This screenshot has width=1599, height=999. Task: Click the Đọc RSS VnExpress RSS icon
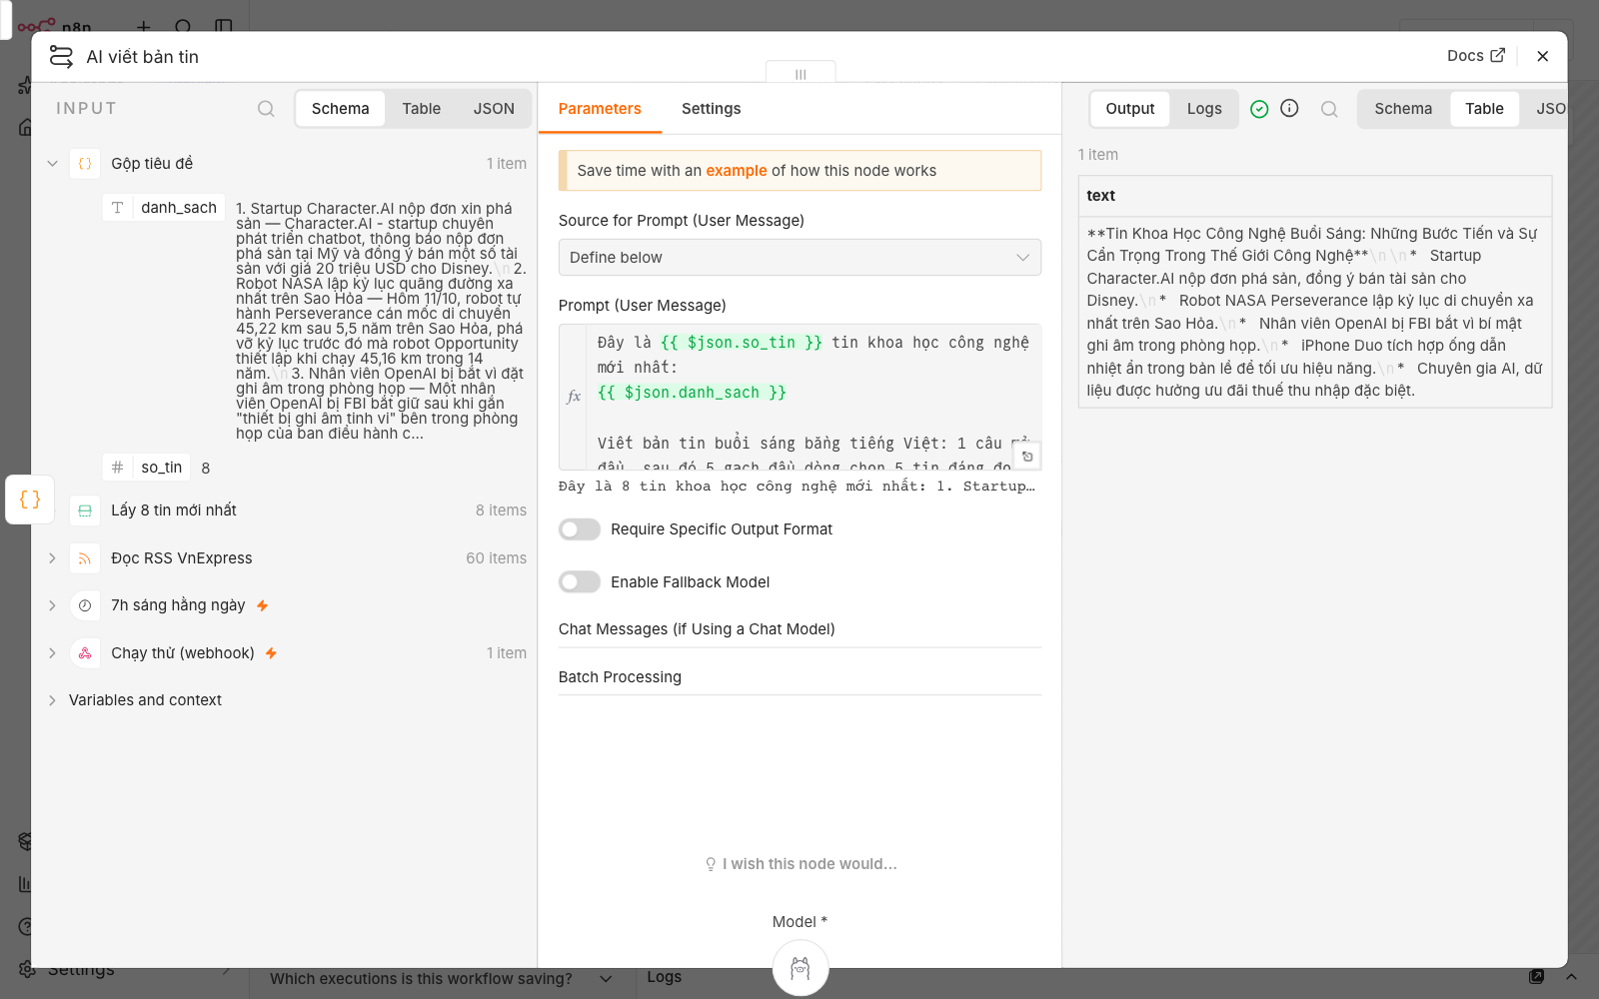[x=85, y=558]
